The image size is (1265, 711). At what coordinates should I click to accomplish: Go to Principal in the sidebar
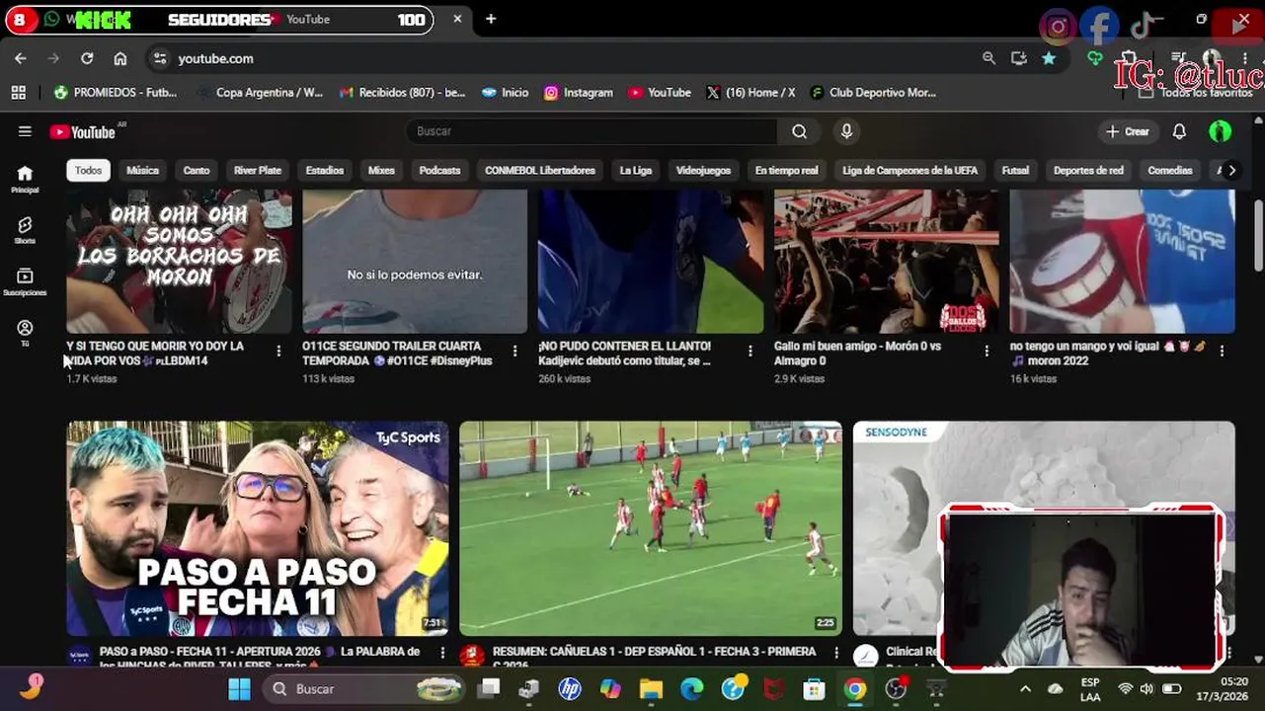pyautogui.click(x=25, y=179)
